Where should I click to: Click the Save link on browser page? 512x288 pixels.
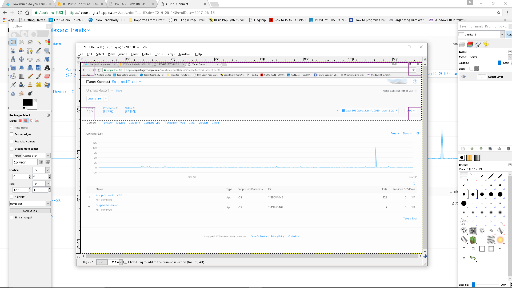pos(57,43)
